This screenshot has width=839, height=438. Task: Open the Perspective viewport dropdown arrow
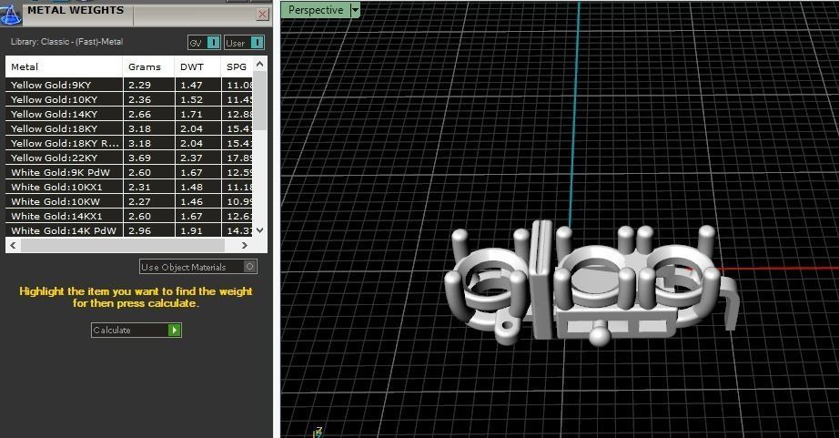355,10
